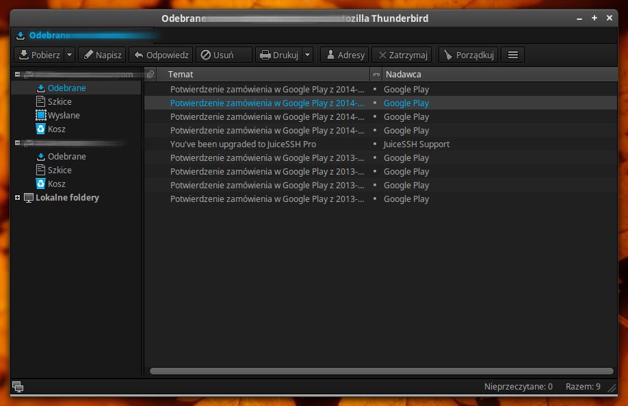
Task: Open Odebrane inbox of second account
Action: (66, 157)
